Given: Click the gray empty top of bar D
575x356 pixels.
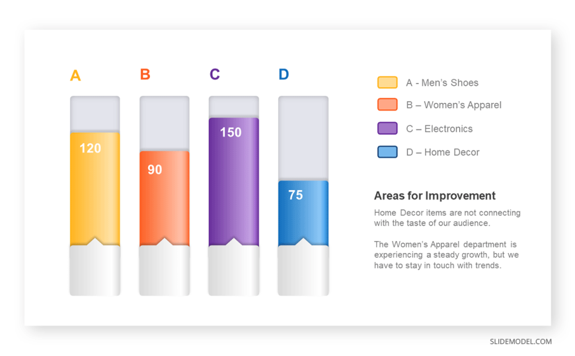Looking at the screenshot, I should pyautogui.click(x=303, y=138).
